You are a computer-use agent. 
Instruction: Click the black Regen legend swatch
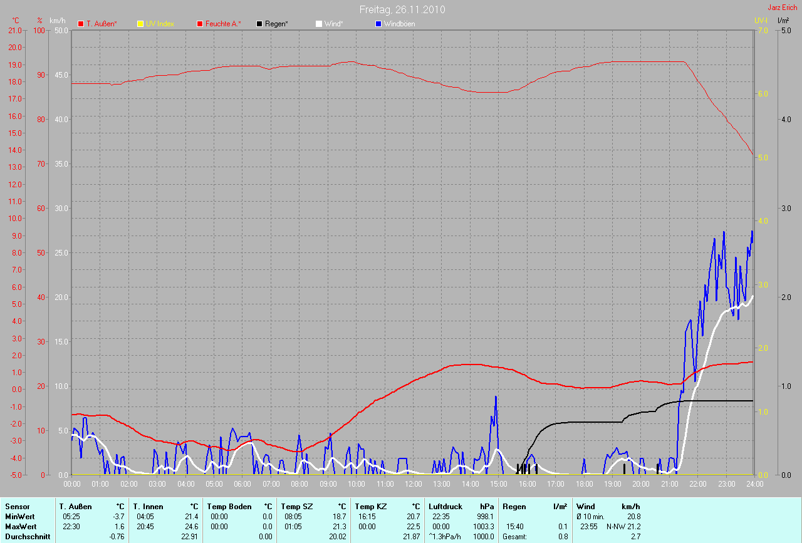(259, 24)
